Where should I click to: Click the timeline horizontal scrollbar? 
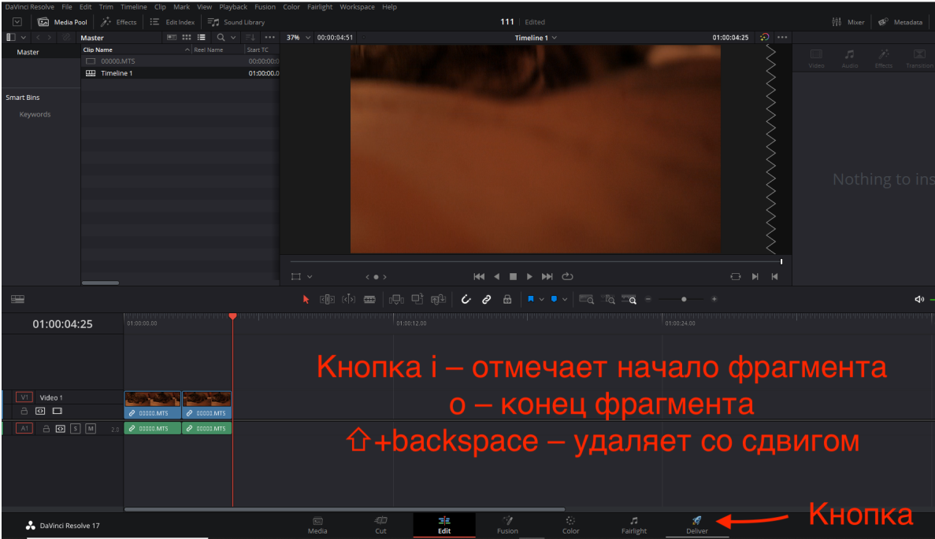(344, 509)
